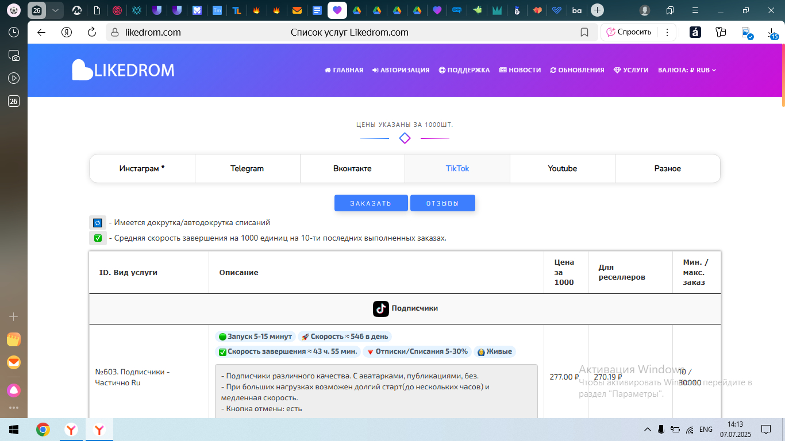The image size is (785, 441).
Task: Open the АВТОРИЗАЦИЯ menu item
Action: [401, 70]
